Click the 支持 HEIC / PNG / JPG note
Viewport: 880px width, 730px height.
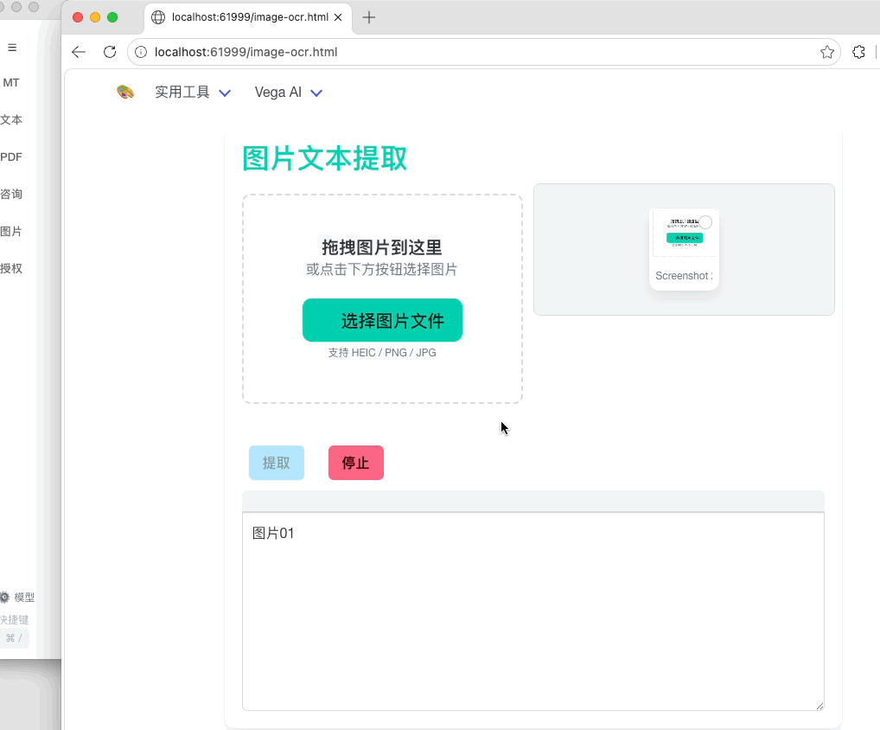381,353
